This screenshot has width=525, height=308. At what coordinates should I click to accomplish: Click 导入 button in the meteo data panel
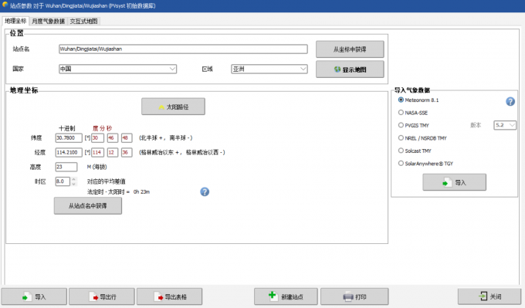pos(454,182)
